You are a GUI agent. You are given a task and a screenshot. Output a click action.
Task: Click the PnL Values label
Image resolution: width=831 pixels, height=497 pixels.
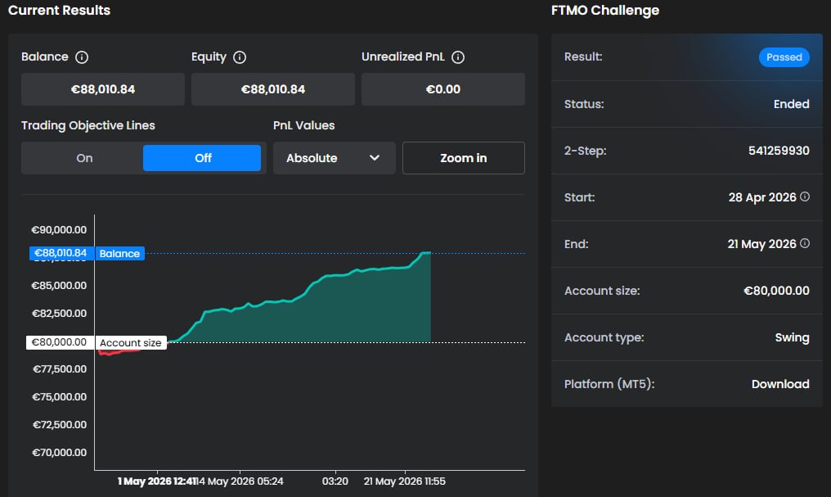pyautogui.click(x=303, y=126)
